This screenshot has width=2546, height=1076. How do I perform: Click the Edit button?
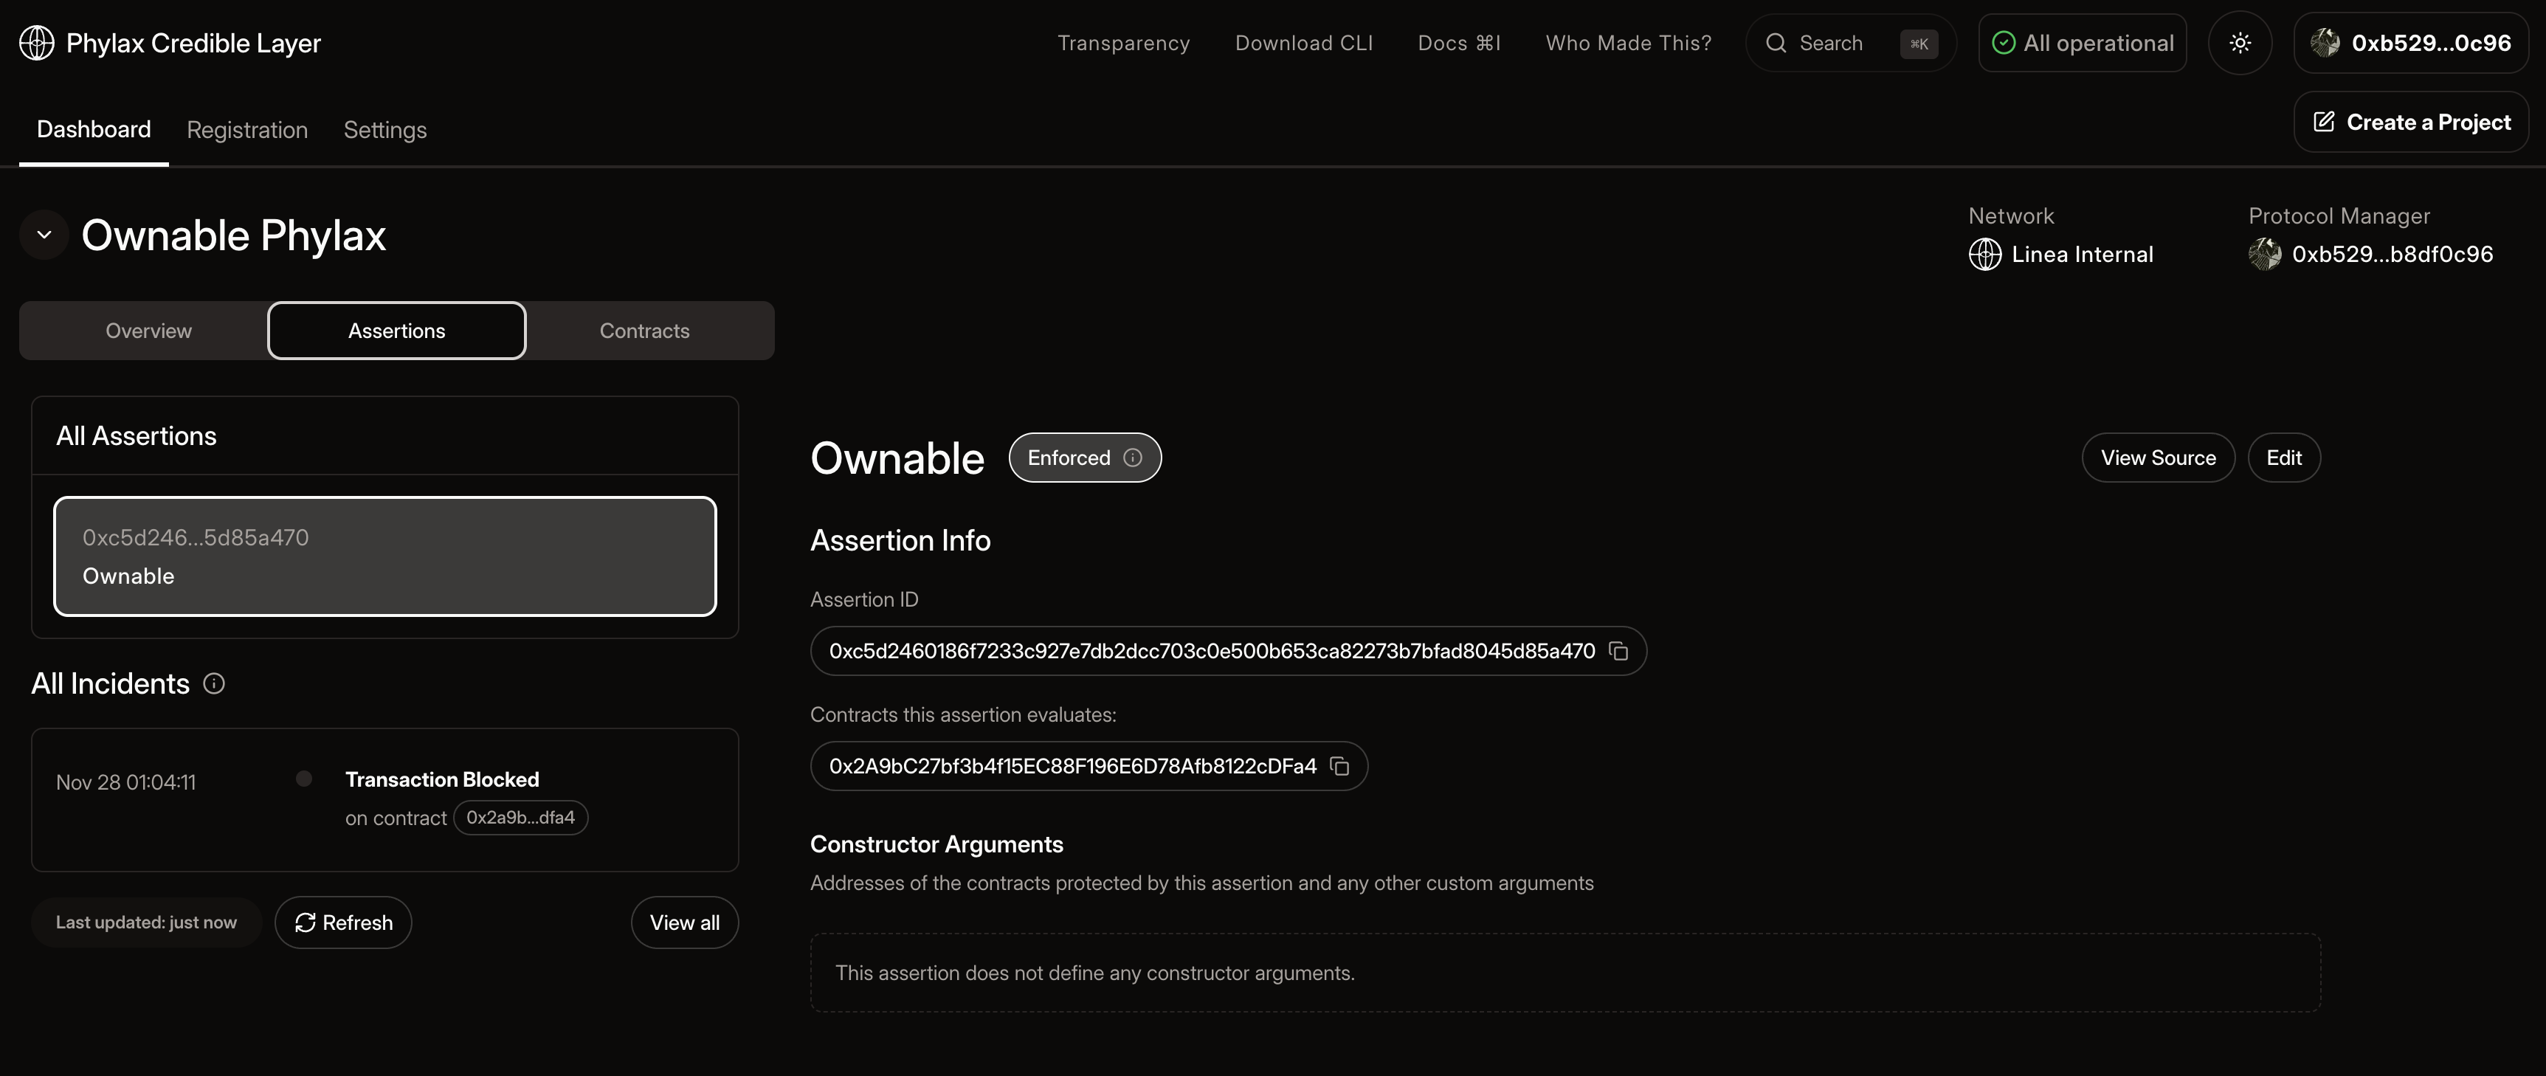pos(2284,457)
